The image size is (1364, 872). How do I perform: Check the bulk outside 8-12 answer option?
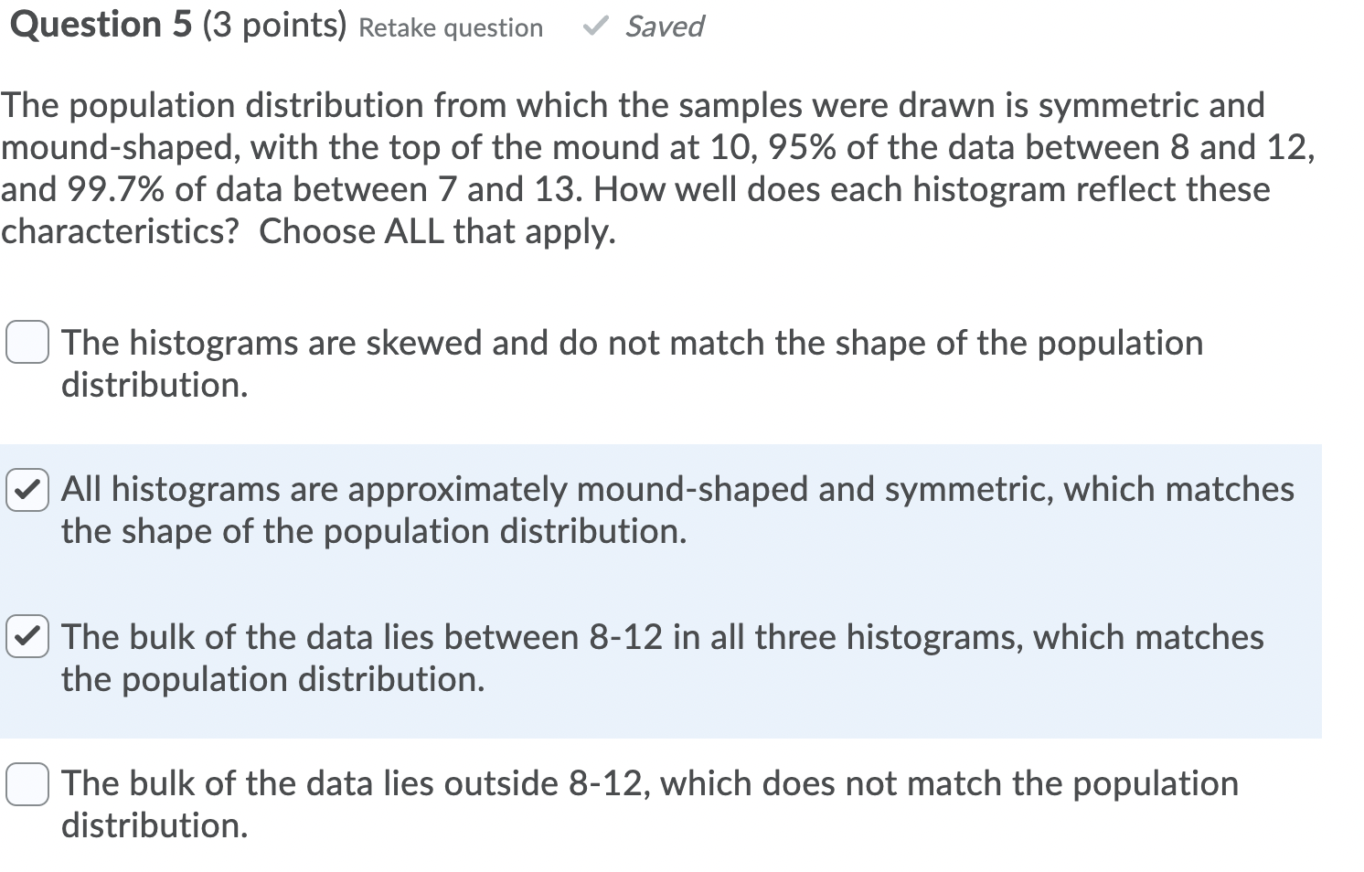(x=27, y=783)
